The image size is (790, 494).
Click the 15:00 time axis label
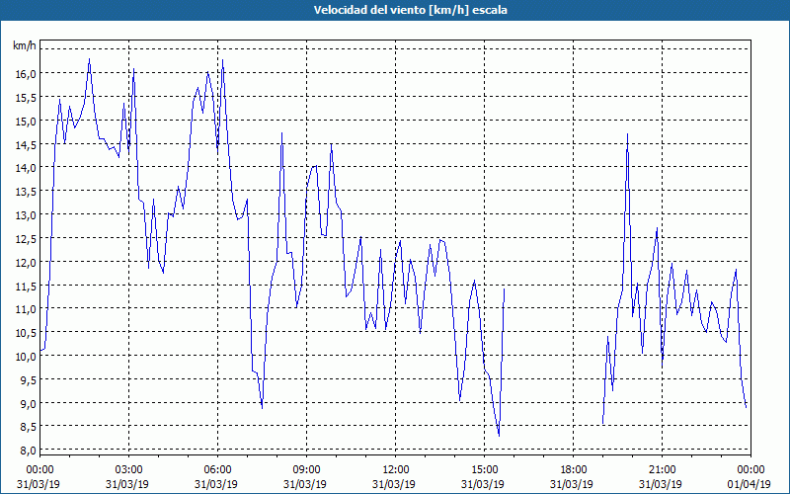484,470
